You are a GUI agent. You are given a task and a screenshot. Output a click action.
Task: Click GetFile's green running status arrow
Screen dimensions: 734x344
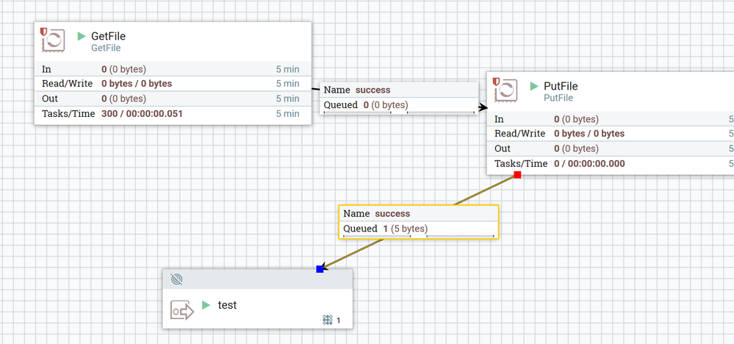pyautogui.click(x=82, y=36)
